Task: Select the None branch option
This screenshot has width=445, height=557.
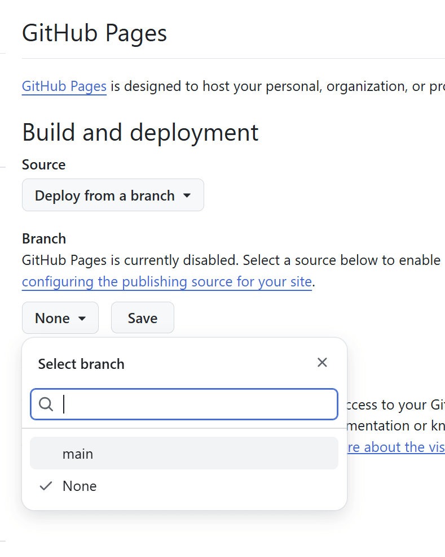Action: click(x=184, y=486)
